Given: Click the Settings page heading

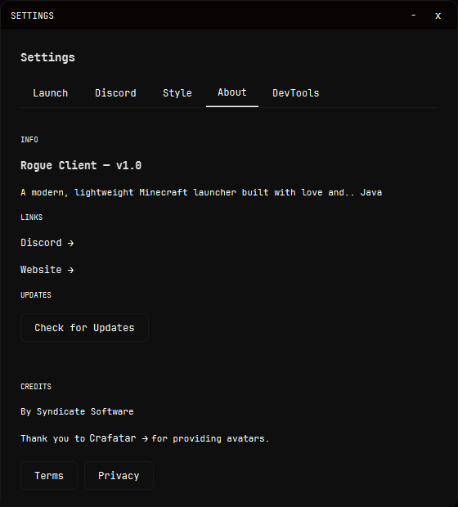Looking at the screenshot, I should (x=48, y=57).
